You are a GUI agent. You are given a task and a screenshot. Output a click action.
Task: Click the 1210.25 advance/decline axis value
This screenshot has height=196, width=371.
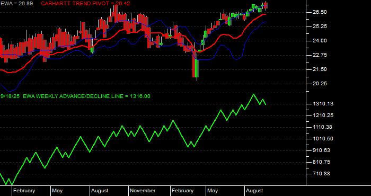coord(323,115)
